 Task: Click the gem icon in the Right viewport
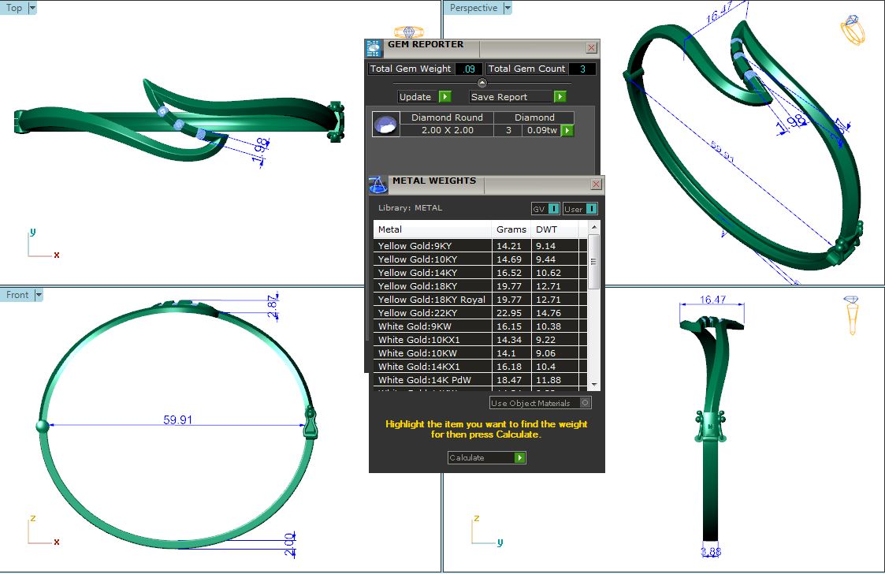coord(852,315)
